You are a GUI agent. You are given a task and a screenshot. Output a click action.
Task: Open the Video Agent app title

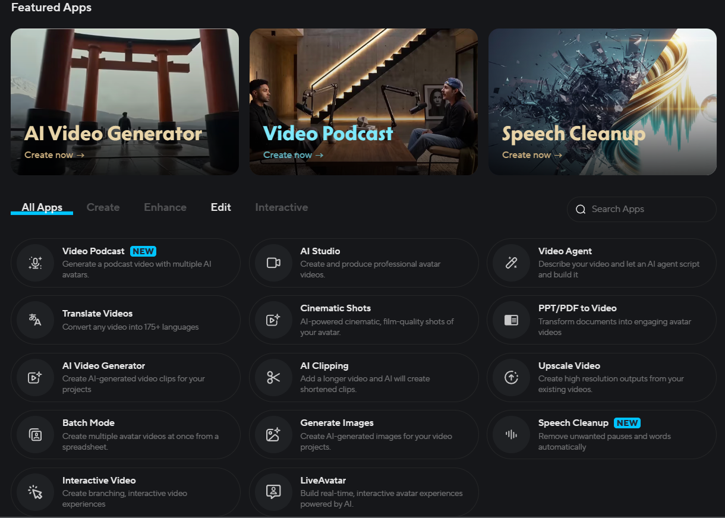(x=565, y=251)
